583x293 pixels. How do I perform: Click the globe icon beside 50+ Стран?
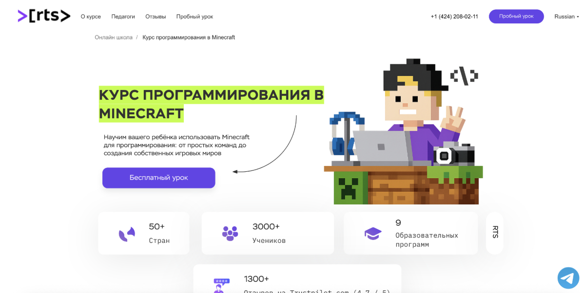point(127,234)
